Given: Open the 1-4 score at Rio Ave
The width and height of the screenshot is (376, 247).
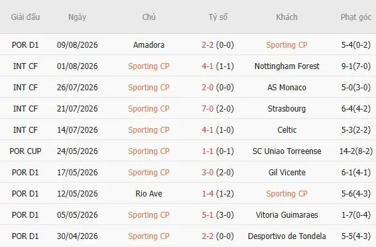Looking at the screenshot, I should click(208, 193).
